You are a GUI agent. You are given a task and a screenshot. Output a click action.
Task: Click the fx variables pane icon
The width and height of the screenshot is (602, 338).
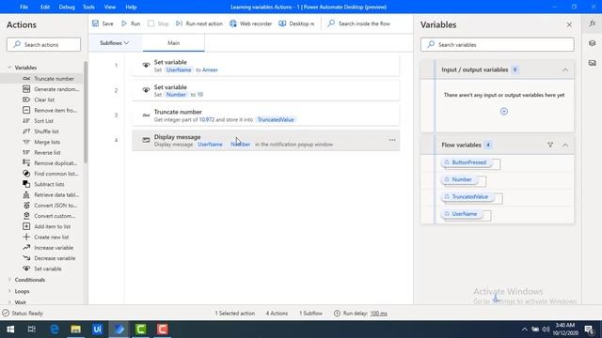coord(592,23)
